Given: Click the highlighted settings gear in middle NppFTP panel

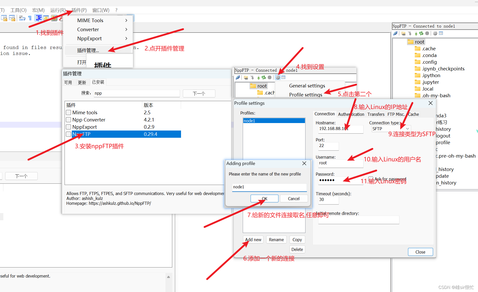Looking at the screenshot, I should tap(278, 77).
